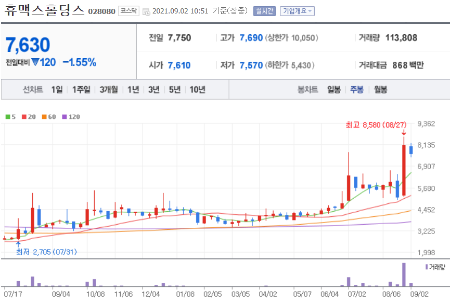
Task: Select the 월봉 candle chart
Action: [380, 90]
